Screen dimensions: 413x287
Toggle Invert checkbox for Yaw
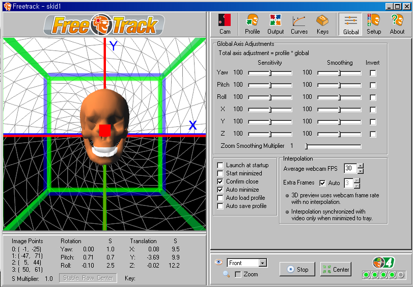[x=373, y=73]
